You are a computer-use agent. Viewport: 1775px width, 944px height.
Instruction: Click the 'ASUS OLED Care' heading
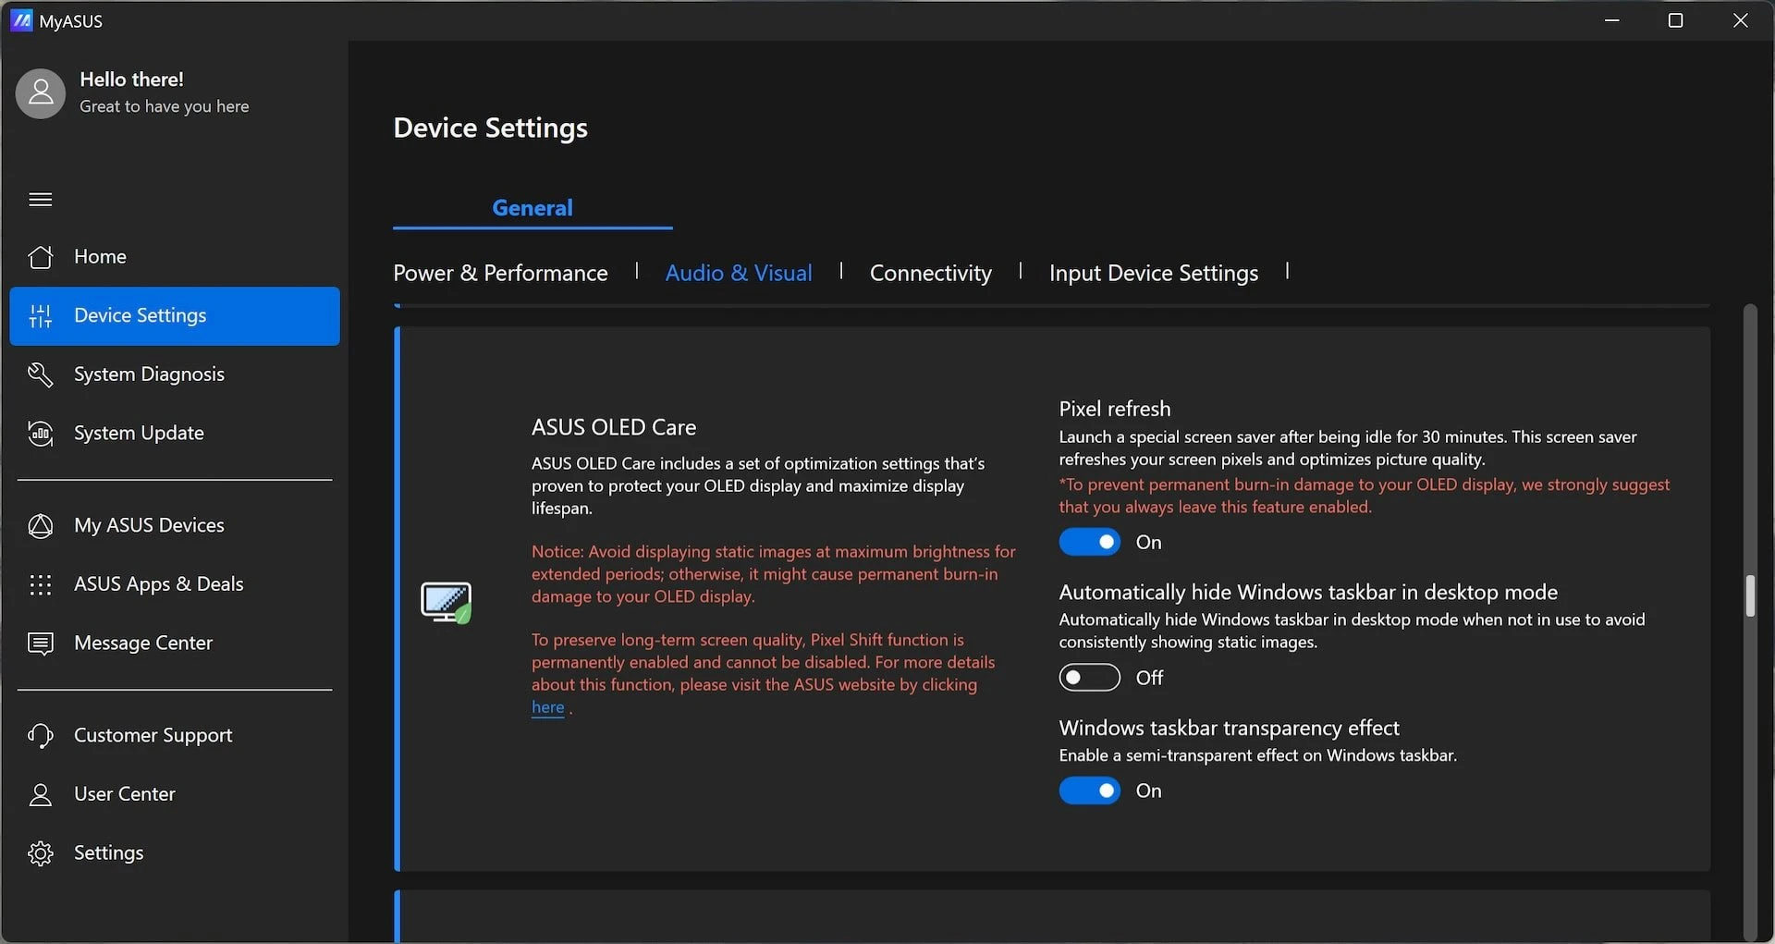point(614,427)
